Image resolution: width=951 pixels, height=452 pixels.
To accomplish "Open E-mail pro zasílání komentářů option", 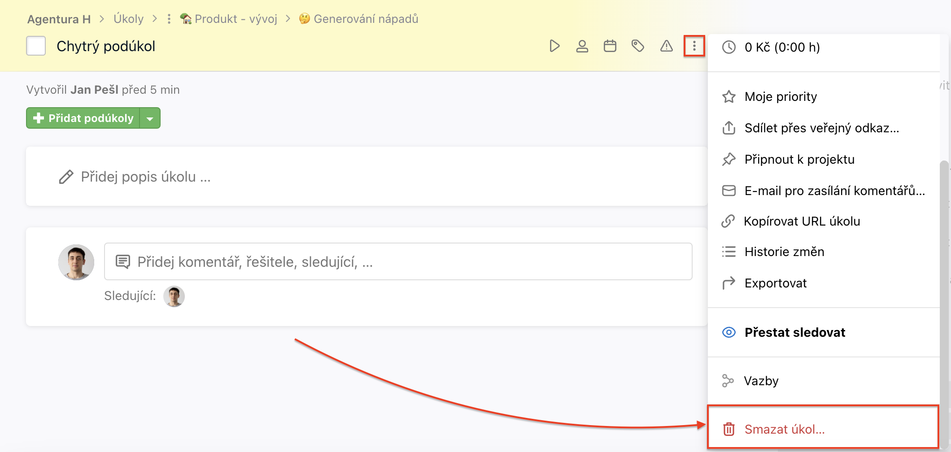I will (823, 191).
